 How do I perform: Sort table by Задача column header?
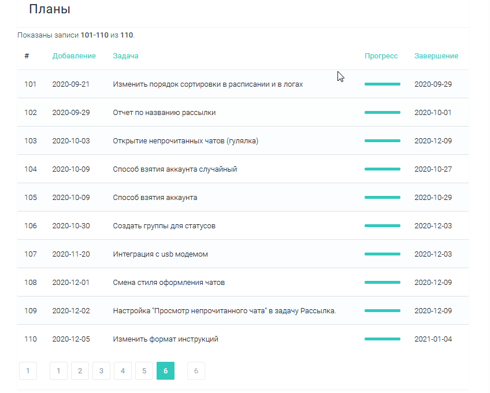[125, 56]
